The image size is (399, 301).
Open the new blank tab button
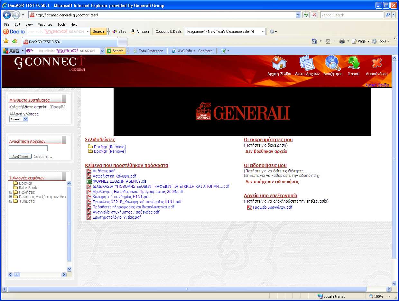(123, 42)
